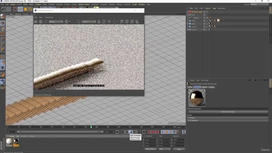This screenshot has height=153, width=272.
Task: Expand the Array row in Object Manager
Action: click(188, 24)
